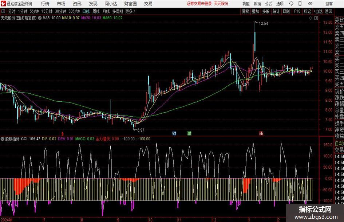The image size is (344, 222).
Task: Expand the MA indicator dropdown arrow
Action: pos(40,18)
